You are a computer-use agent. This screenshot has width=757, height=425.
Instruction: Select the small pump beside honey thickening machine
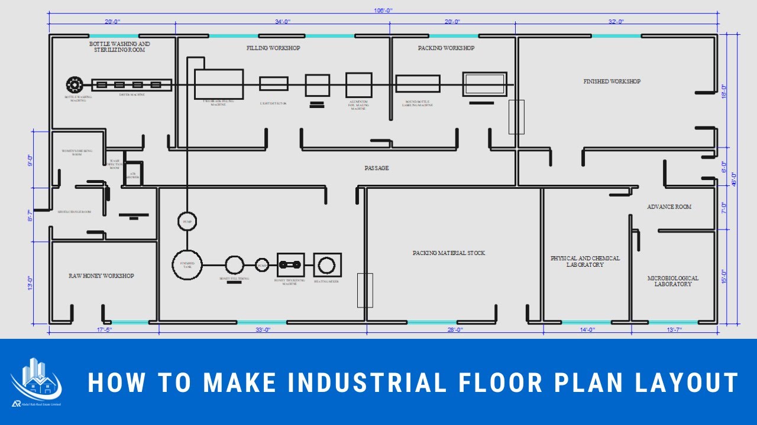[x=262, y=266]
